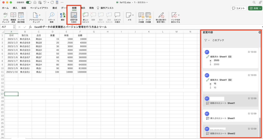Click cell containing 商品G

(x=39, y=61)
